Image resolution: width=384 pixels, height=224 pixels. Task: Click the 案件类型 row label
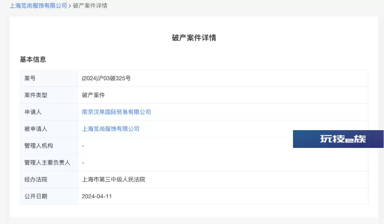[x=36, y=95]
